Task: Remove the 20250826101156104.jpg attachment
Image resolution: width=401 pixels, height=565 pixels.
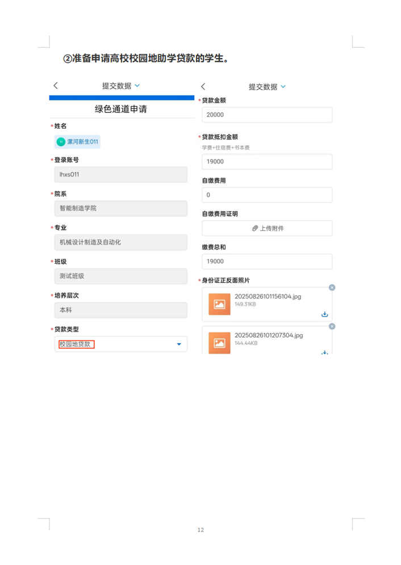Action: tap(332, 288)
